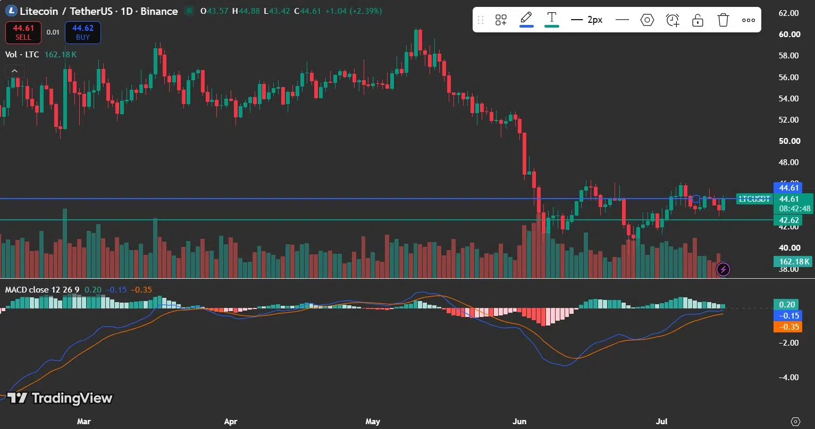Viewport: 815px width, 429px height.
Task: Click the 48.00 price scale label
Action: click(789, 162)
